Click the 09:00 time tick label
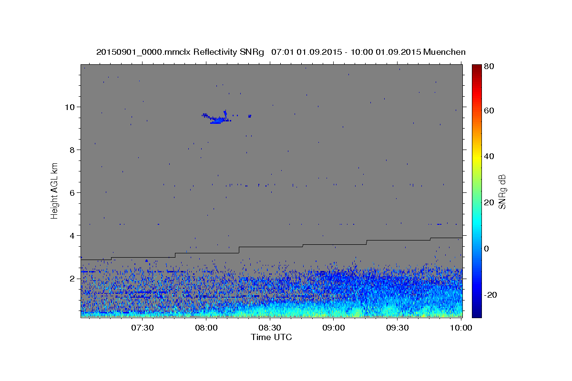 click(334, 328)
